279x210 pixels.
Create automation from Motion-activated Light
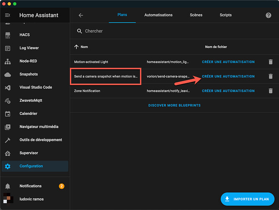[228, 62]
